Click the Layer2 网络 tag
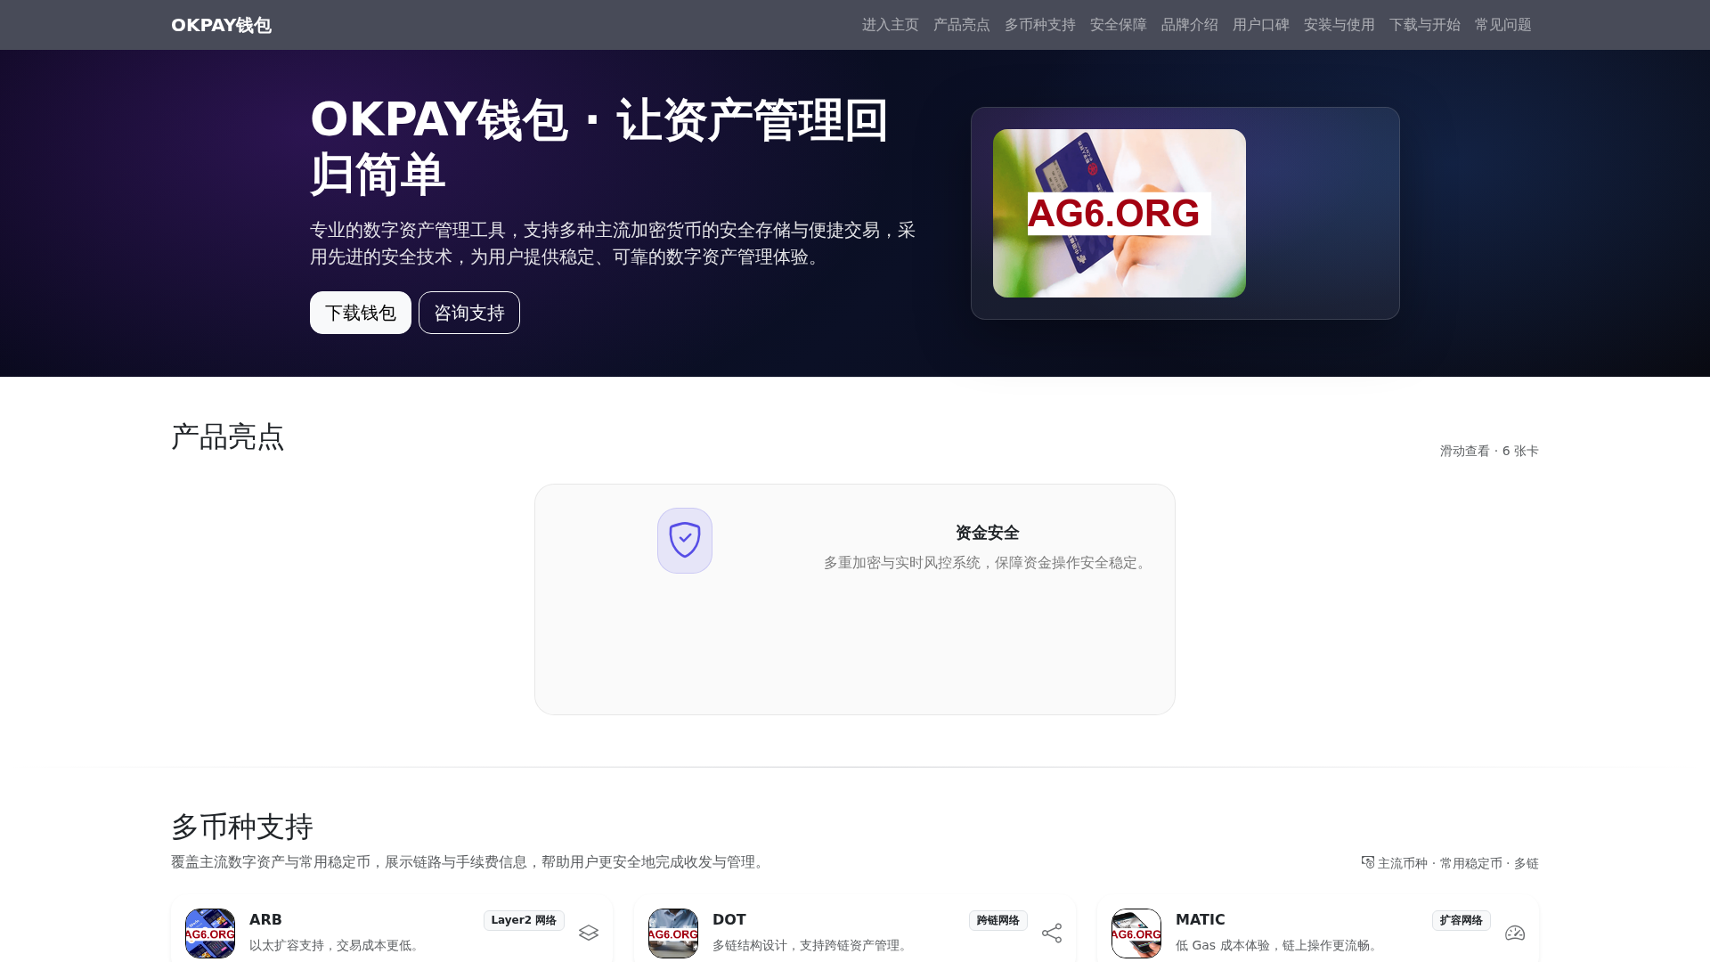The height and width of the screenshot is (962, 1710). (524, 920)
